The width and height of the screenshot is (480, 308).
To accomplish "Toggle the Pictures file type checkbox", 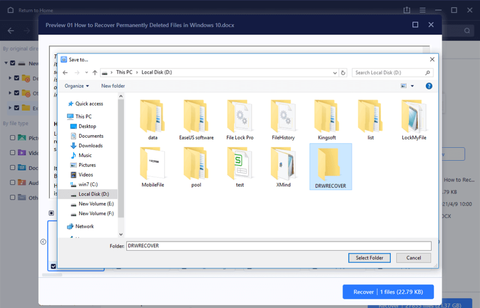I will coord(12,138).
